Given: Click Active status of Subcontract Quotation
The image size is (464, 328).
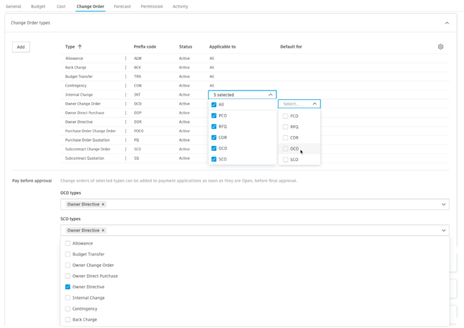Looking at the screenshot, I should click(x=184, y=158).
